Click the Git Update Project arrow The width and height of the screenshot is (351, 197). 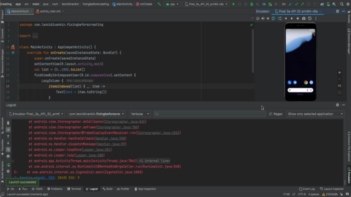(x=290, y=4)
